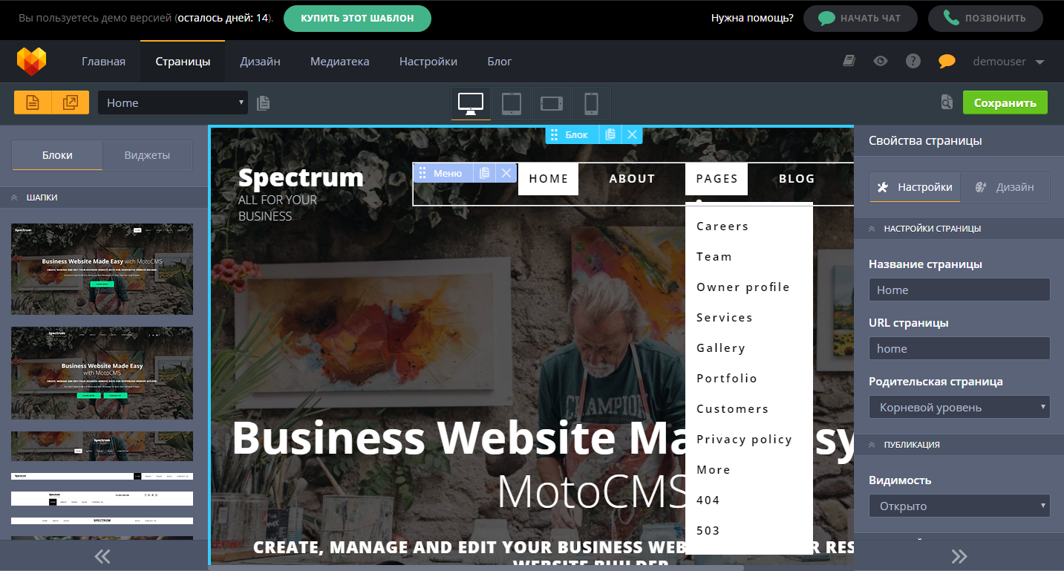Screen dimensions: 1064x571
Task: Open the Медиатека section
Action: click(339, 62)
